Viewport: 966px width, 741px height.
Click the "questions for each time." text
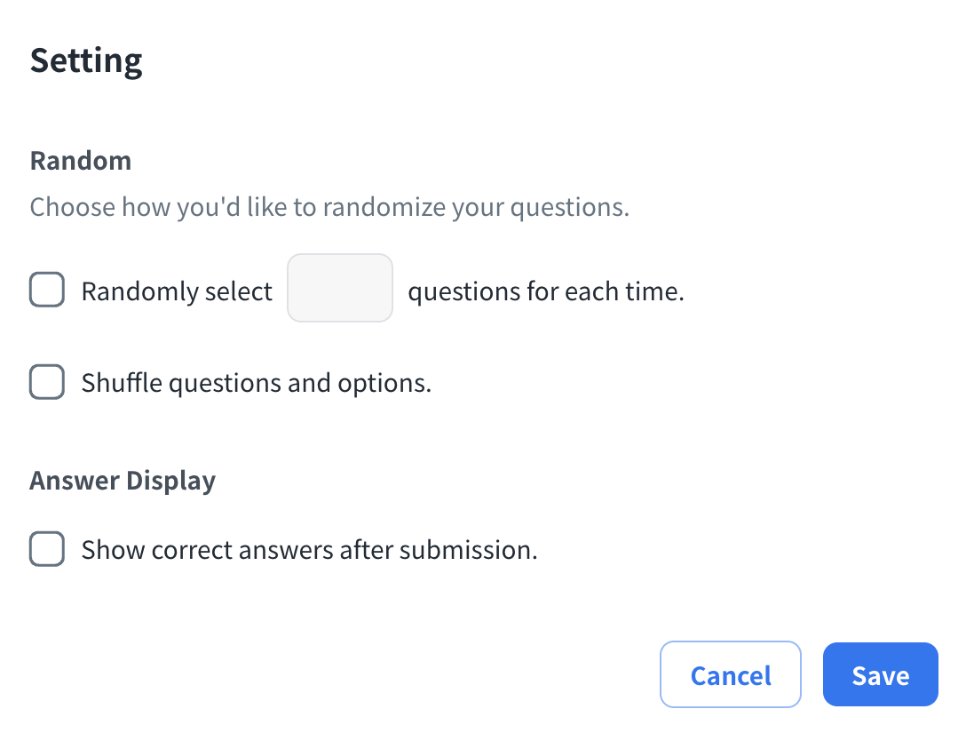(546, 291)
